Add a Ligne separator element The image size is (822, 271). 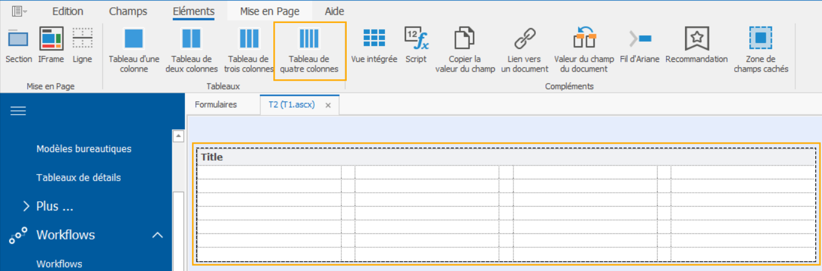click(82, 45)
